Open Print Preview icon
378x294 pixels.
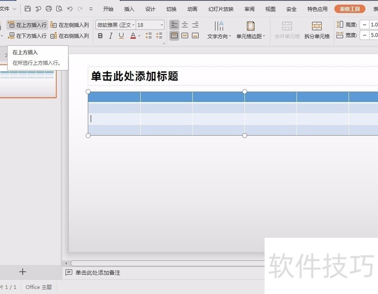point(59,9)
